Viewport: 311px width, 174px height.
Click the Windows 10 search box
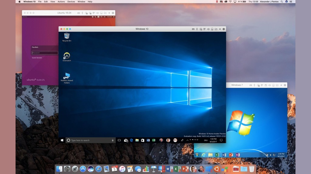(x=91, y=140)
